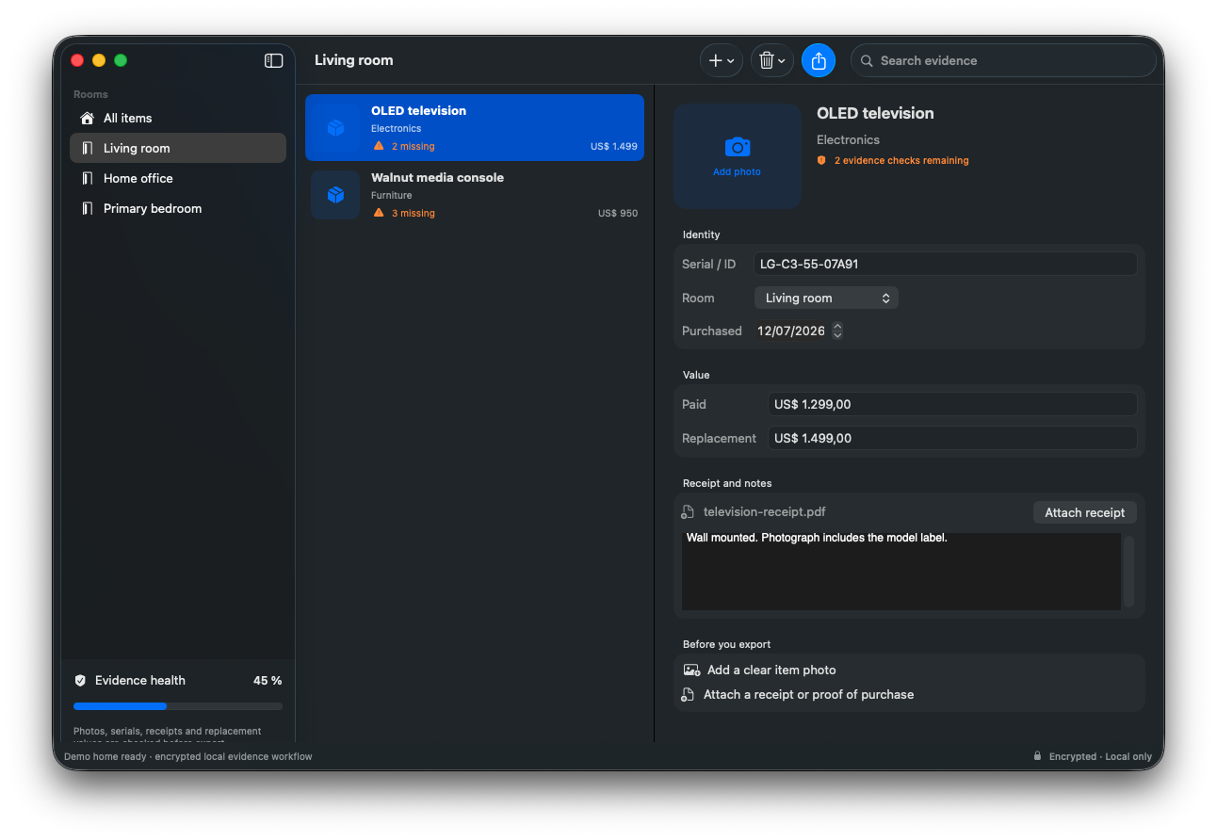
Task: Click the blue share export button
Action: (819, 60)
